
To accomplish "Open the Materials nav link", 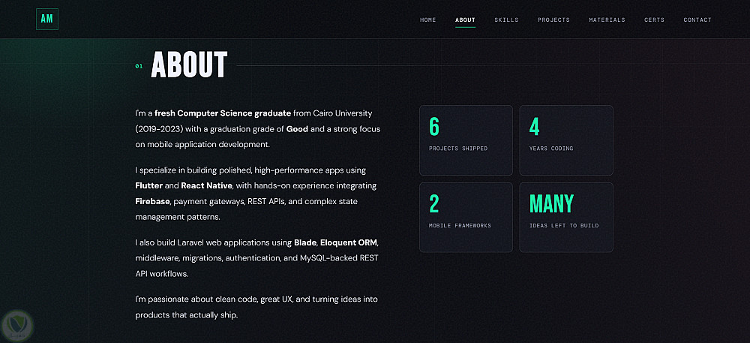I will pos(607,20).
